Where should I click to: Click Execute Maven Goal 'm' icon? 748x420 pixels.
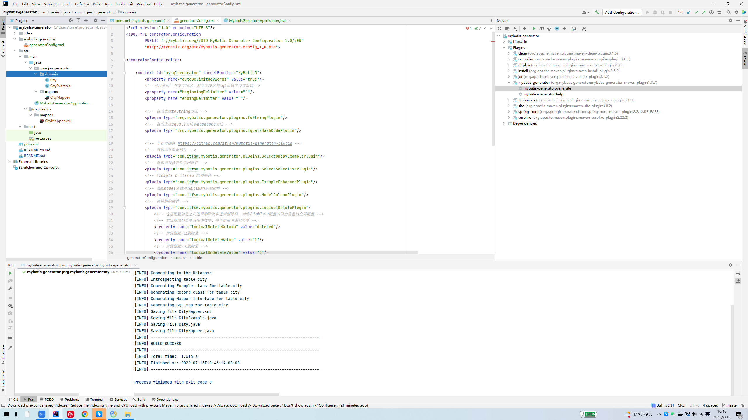(542, 29)
